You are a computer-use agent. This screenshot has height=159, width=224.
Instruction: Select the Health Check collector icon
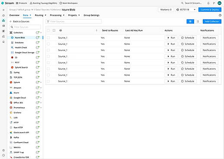pyautogui.click(x=12, y=48)
